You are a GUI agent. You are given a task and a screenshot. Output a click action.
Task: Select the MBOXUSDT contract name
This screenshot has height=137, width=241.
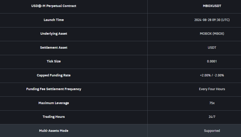click(212, 6)
